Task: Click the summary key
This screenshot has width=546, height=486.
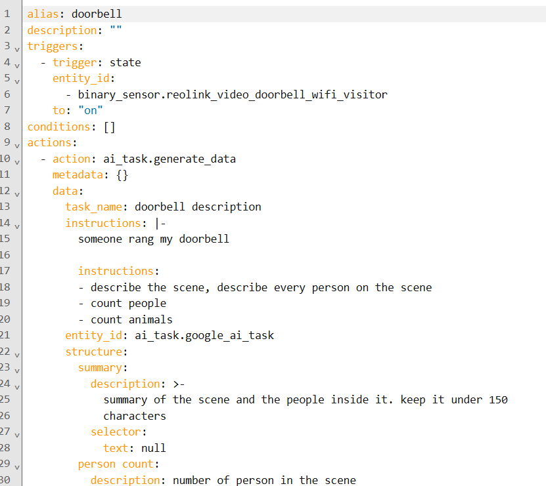Action: [100, 368]
